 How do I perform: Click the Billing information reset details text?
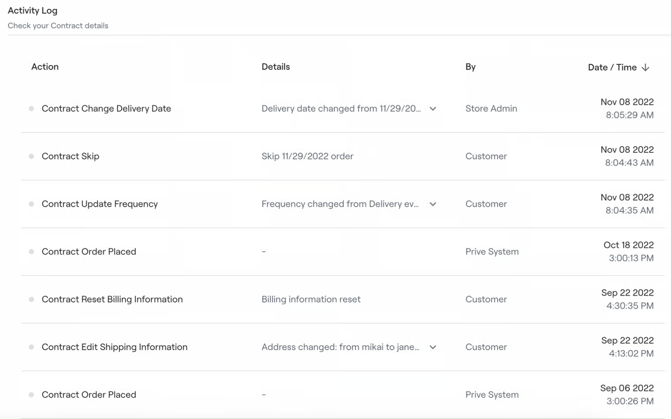point(311,299)
